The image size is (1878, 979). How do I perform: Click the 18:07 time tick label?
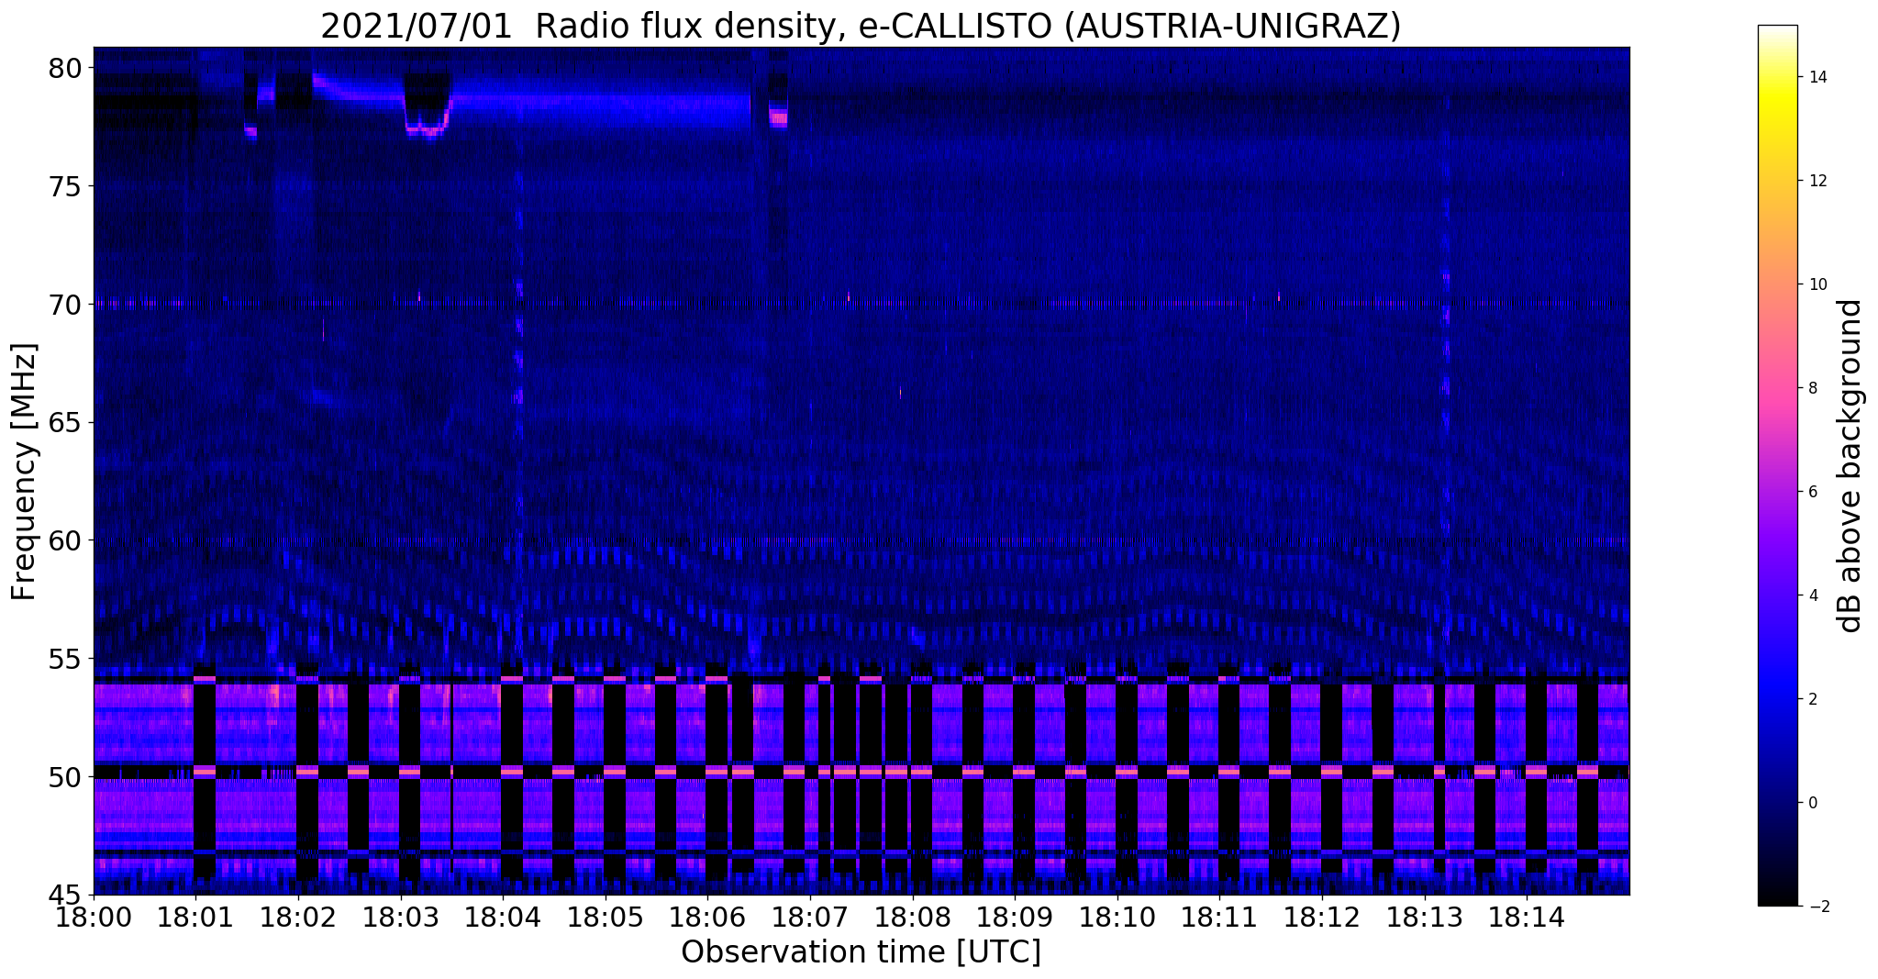tap(810, 917)
